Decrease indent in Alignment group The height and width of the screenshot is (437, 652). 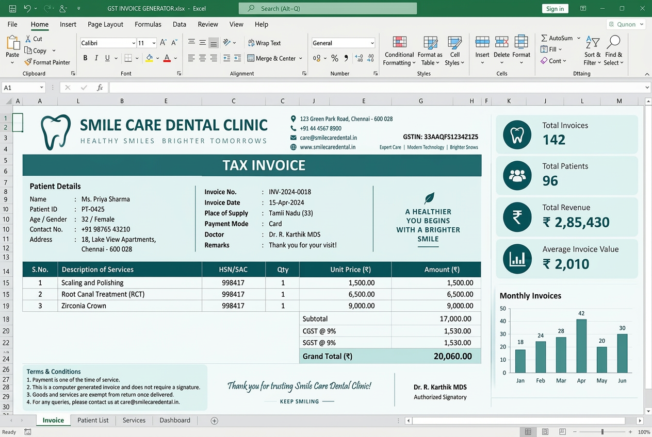226,58
